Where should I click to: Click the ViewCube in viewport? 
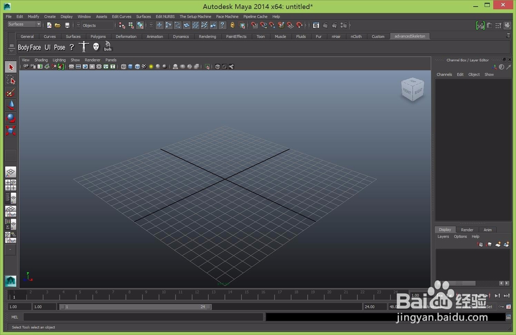[412, 89]
